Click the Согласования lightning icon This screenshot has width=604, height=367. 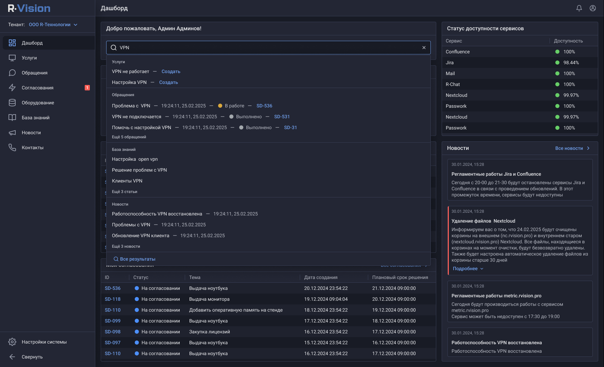[12, 88]
